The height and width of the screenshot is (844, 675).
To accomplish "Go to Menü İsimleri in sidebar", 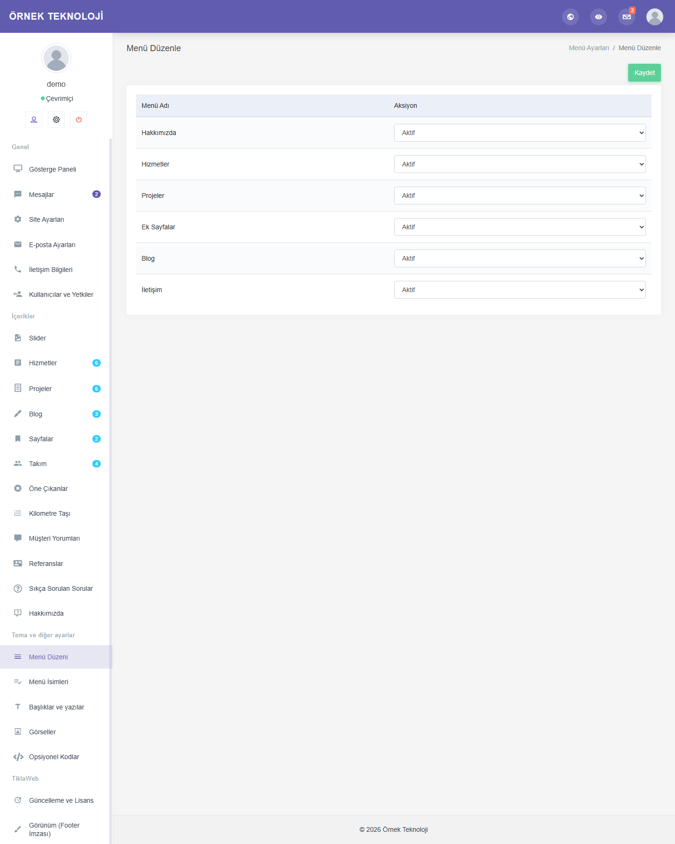I will [x=56, y=682].
